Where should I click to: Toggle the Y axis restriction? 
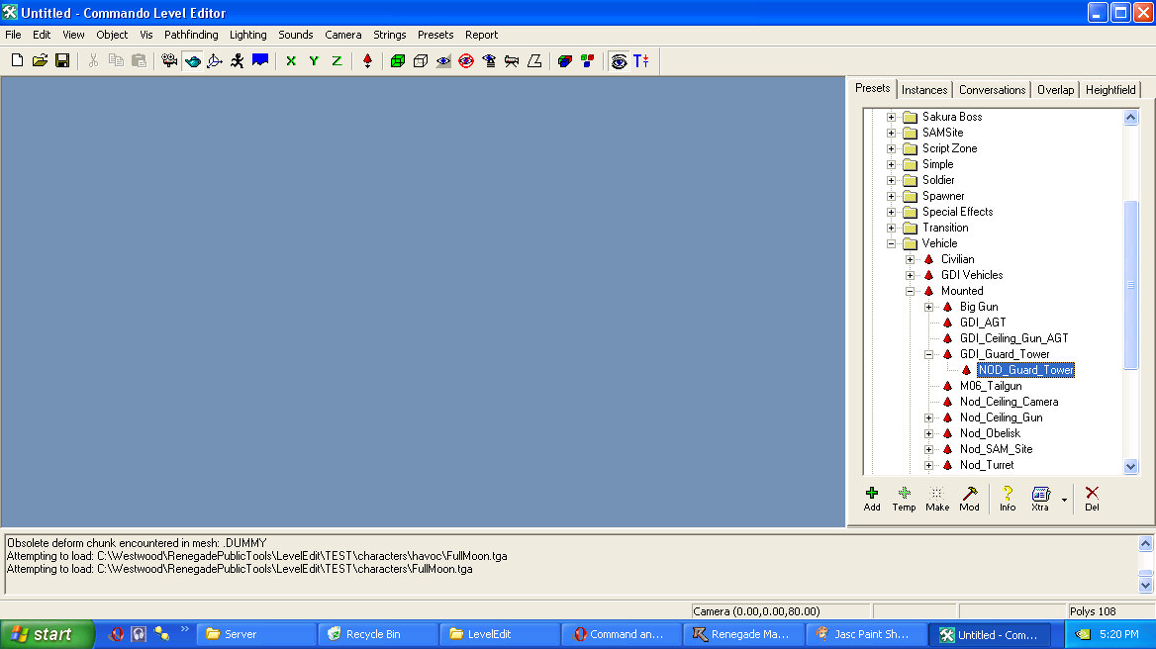(x=314, y=60)
